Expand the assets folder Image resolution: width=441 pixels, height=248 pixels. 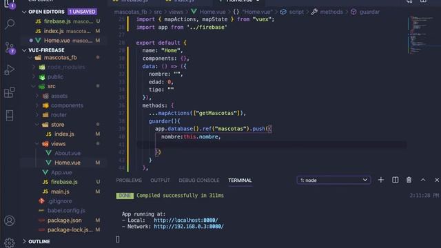(x=59, y=96)
